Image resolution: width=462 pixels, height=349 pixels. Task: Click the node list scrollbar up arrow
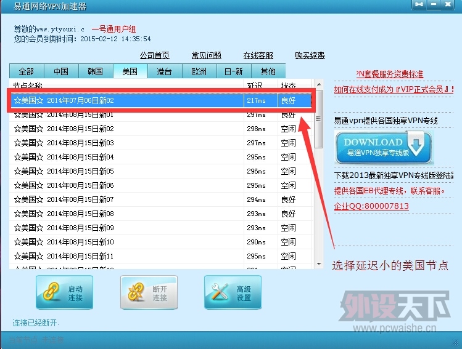click(x=319, y=85)
